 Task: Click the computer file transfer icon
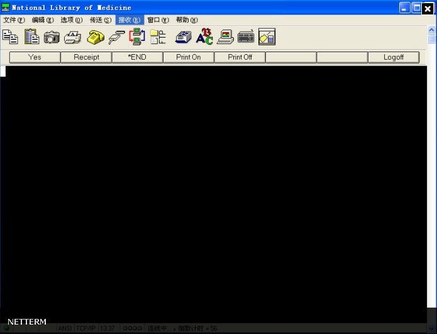[137, 37]
